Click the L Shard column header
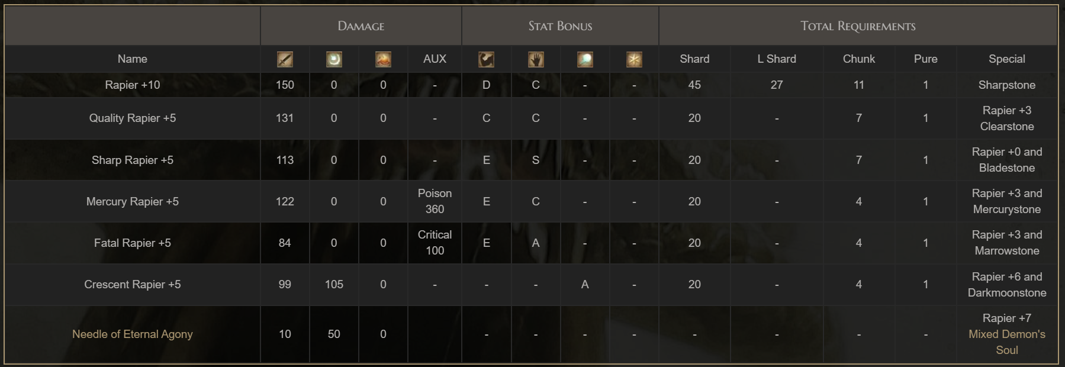The image size is (1065, 367). pyautogui.click(x=777, y=59)
